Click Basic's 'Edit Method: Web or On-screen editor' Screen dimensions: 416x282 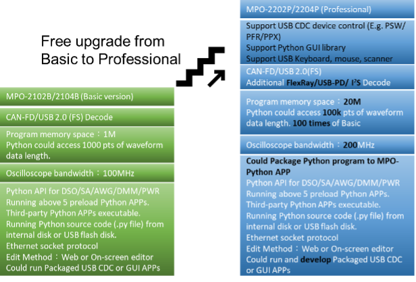tap(80, 257)
